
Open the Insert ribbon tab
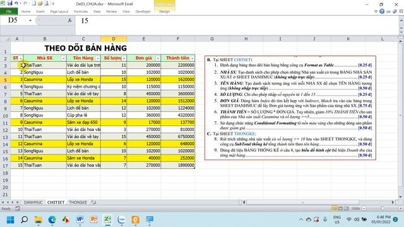point(40,11)
